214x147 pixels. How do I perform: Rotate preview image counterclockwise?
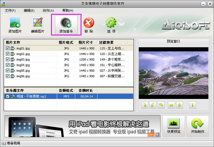(153, 105)
